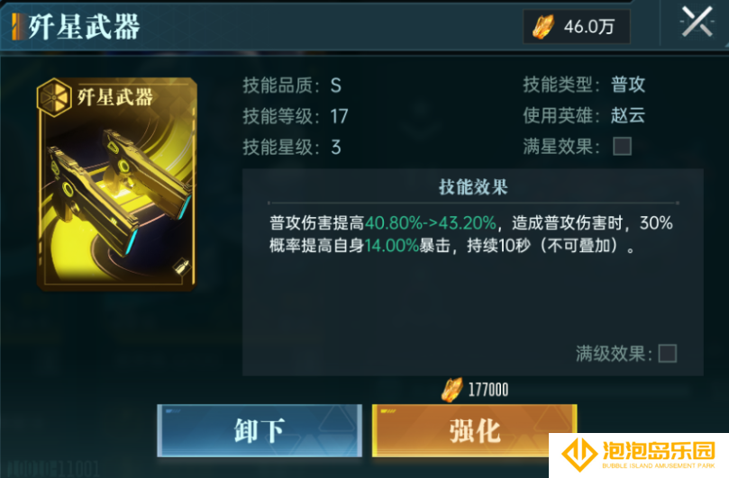
Task: Click the 赵云 hero name
Action: click(x=628, y=115)
